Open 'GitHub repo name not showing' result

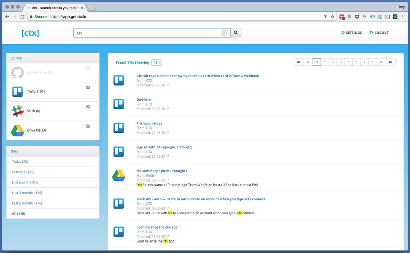pos(198,76)
